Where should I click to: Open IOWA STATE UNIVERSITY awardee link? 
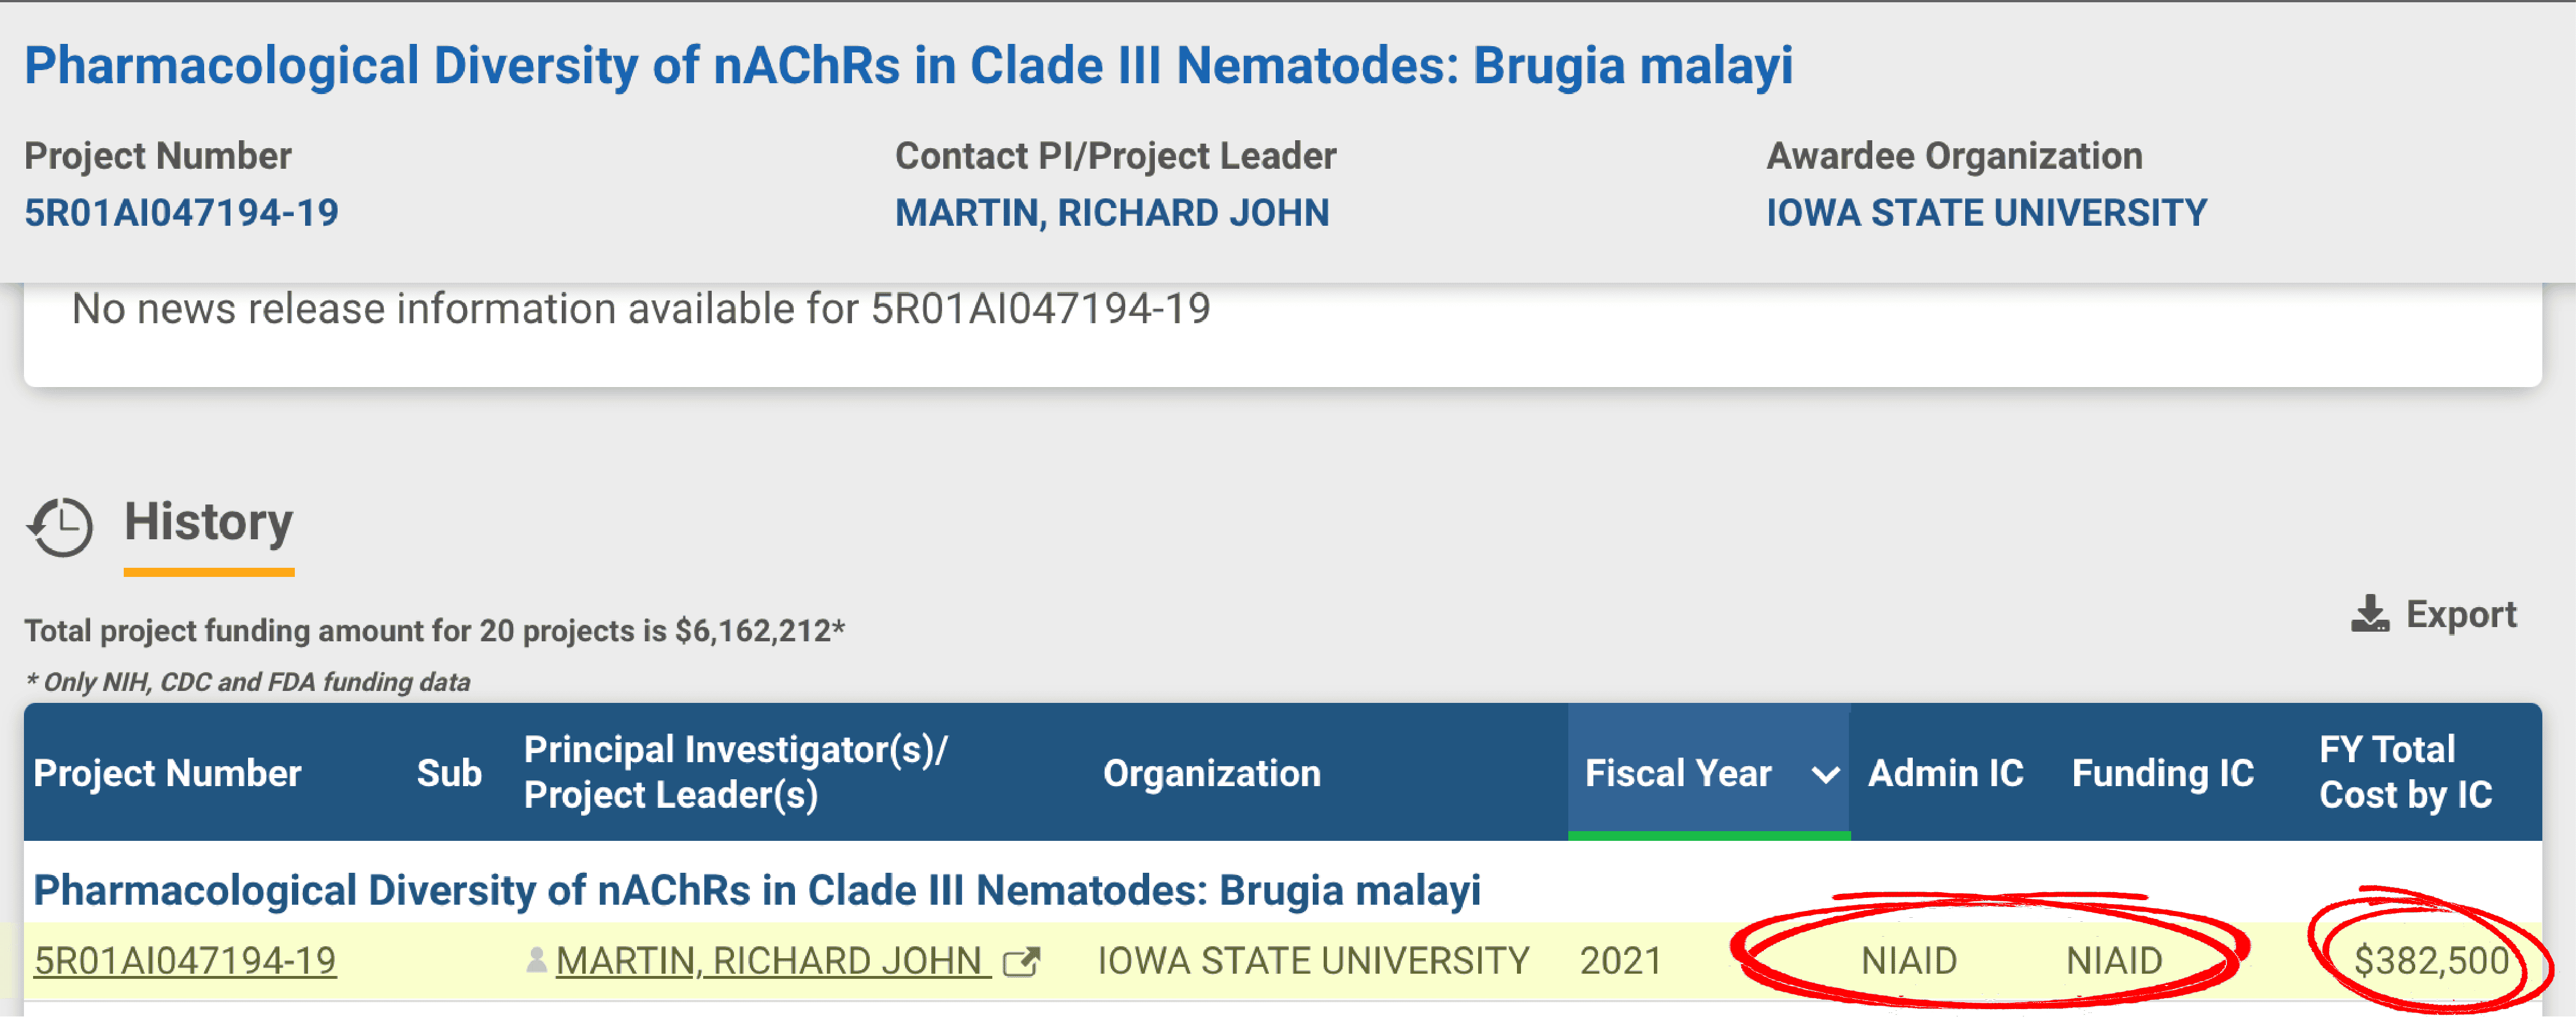point(1986,213)
